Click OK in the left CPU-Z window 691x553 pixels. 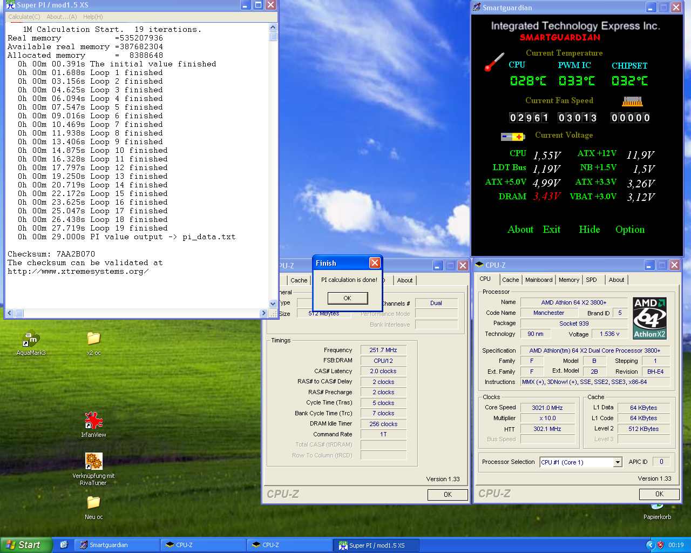(x=448, y=495)
